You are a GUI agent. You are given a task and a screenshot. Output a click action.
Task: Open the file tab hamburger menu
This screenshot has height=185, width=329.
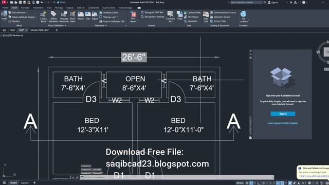click(4, 30)
